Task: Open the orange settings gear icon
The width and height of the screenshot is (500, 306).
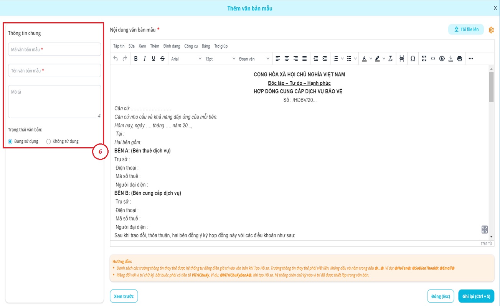Action: 491,30
